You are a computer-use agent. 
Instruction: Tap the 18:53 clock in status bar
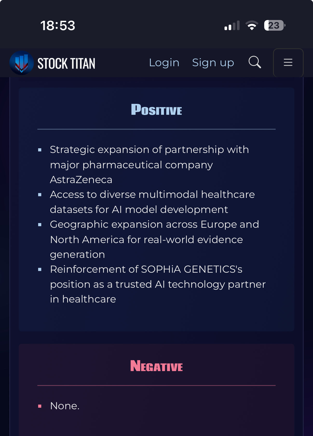coord(58,26)
